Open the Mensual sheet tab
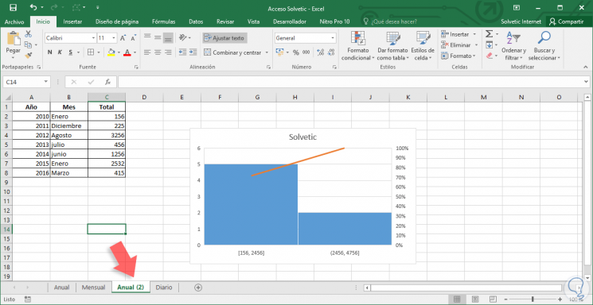 coord(93,288)
